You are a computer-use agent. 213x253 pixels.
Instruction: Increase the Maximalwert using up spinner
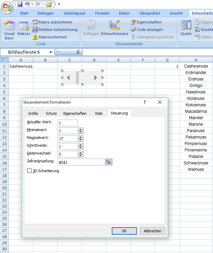pos(80,137)
